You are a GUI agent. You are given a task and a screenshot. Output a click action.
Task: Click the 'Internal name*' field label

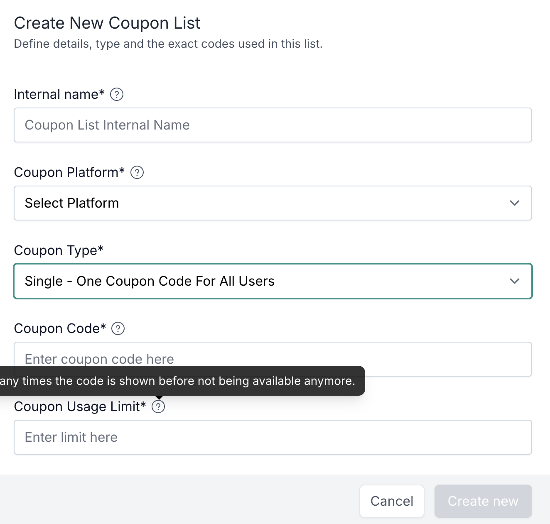click(x=59, y=95)
